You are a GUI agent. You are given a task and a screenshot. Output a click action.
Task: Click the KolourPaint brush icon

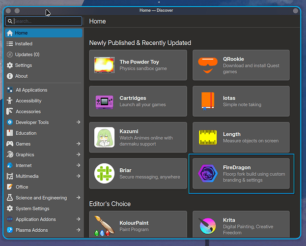tap(105, 226)
